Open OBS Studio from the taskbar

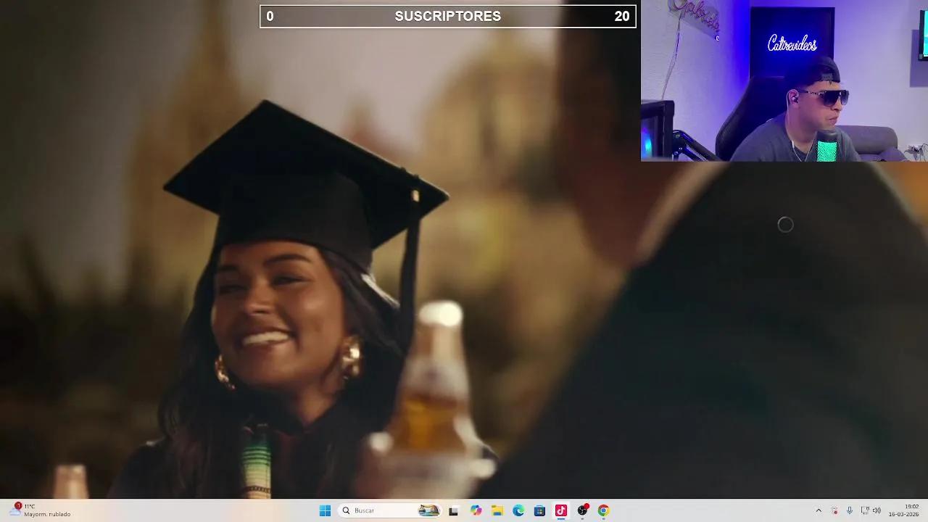[582, 510]
